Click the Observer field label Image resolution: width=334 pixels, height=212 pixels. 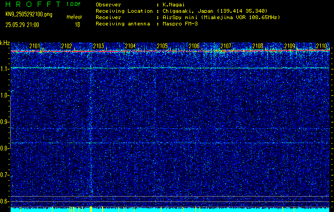click(x=108, y=4)
